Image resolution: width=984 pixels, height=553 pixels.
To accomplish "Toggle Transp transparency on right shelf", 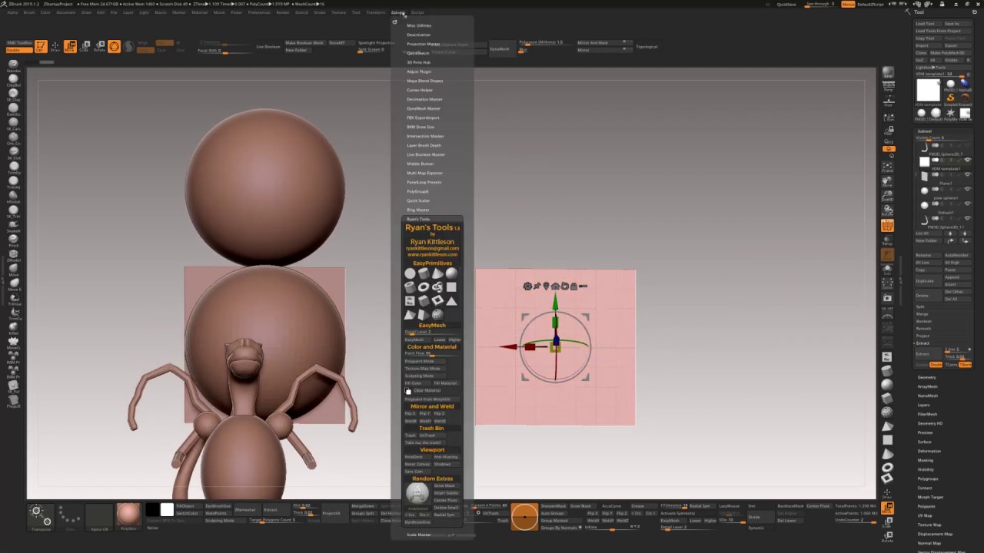I will (x=888, y=240).
